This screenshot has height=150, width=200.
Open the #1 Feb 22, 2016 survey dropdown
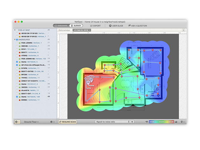82,30
